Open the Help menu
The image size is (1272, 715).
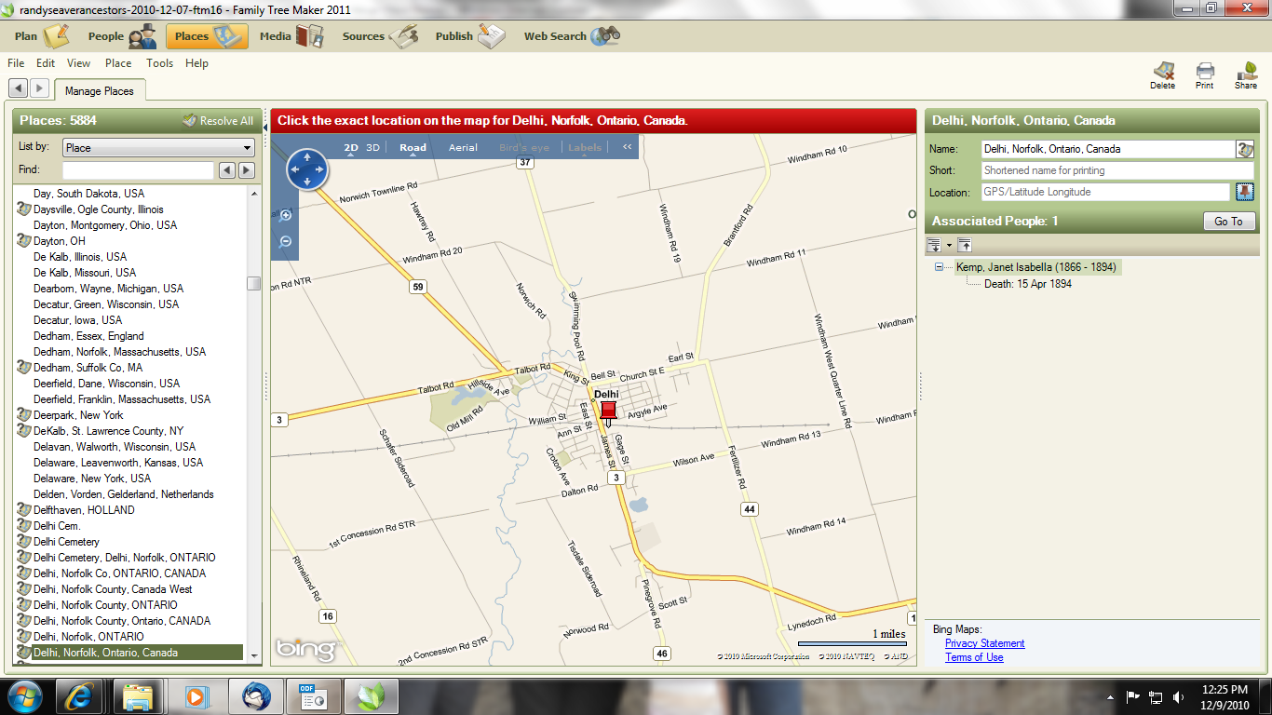click(196, 63)
